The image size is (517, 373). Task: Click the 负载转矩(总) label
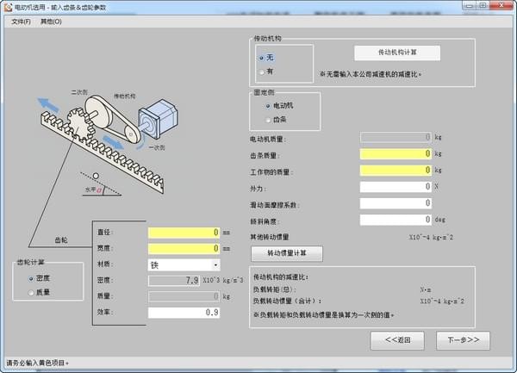pos(274,289)
